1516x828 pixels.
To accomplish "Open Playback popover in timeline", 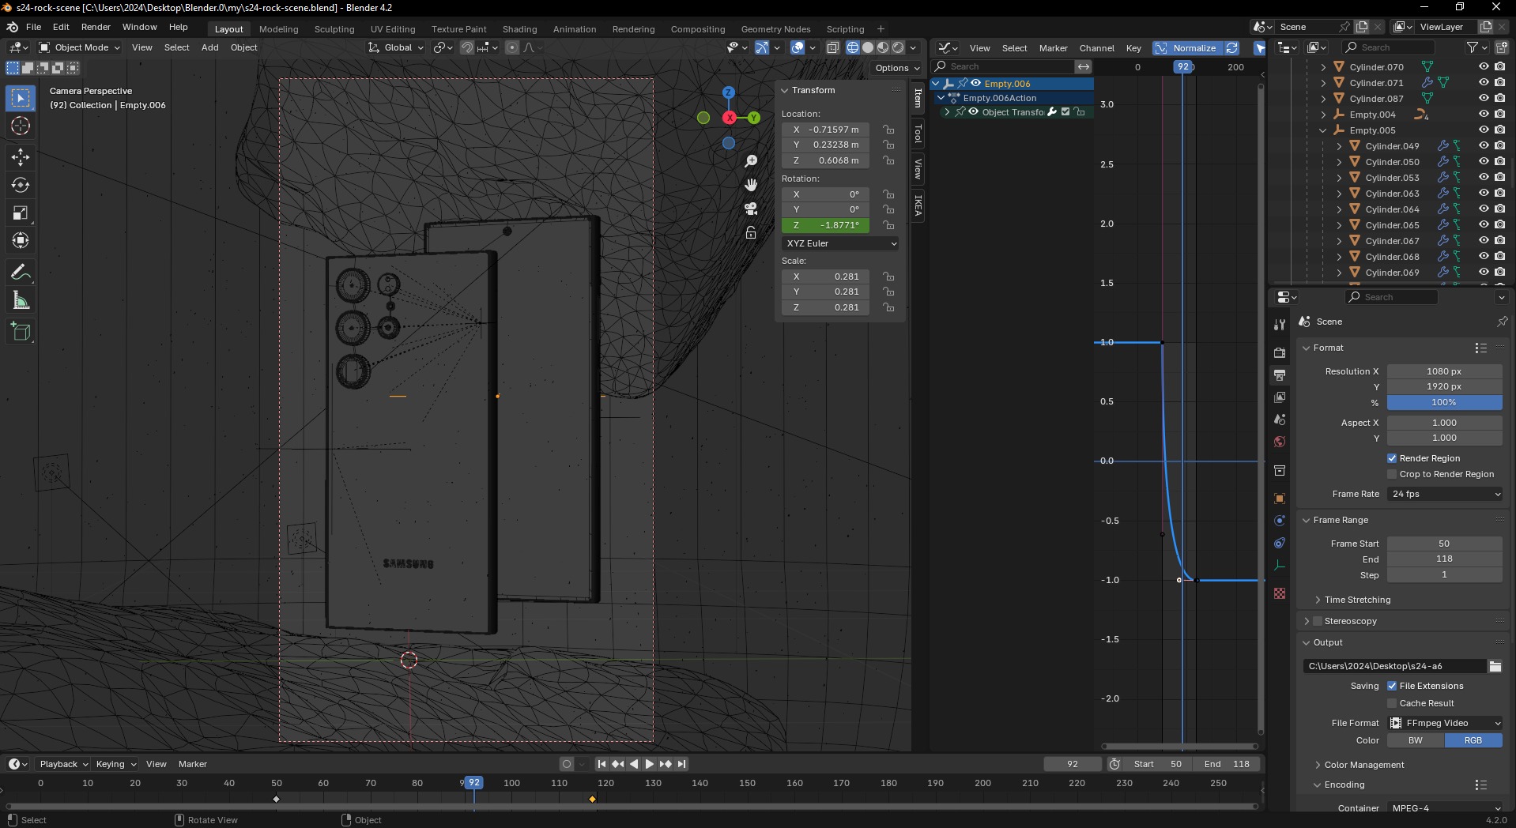I will 63,764.
